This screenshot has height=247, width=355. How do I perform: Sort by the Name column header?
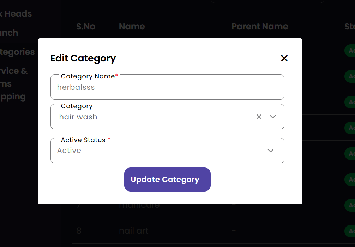tap(132, 27)
